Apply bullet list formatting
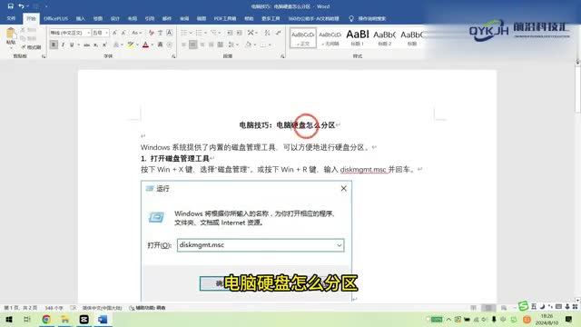This screenshot has height=327, width=581. coord(183,33)
